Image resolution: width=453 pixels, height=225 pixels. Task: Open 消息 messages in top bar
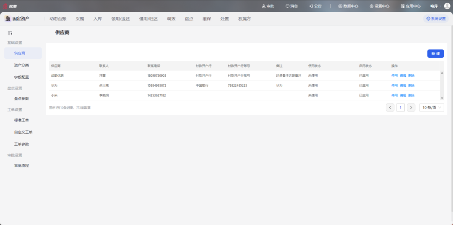tap(292, 6)
